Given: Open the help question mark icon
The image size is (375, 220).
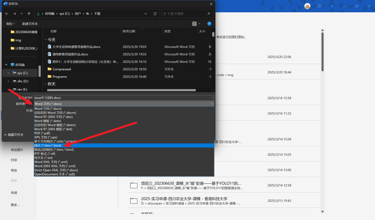Looking at the screenshot, I should 209,24.
